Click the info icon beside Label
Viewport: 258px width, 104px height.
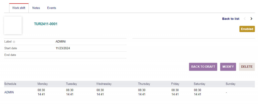click(x=14, y=42)
